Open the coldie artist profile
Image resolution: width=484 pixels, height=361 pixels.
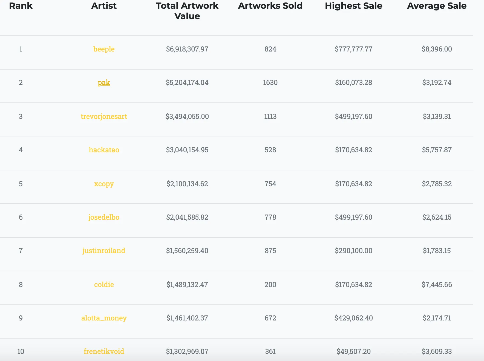[x=104, y=284]
